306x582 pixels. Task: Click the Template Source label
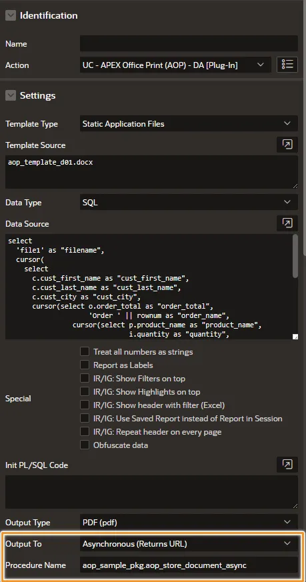35,145
